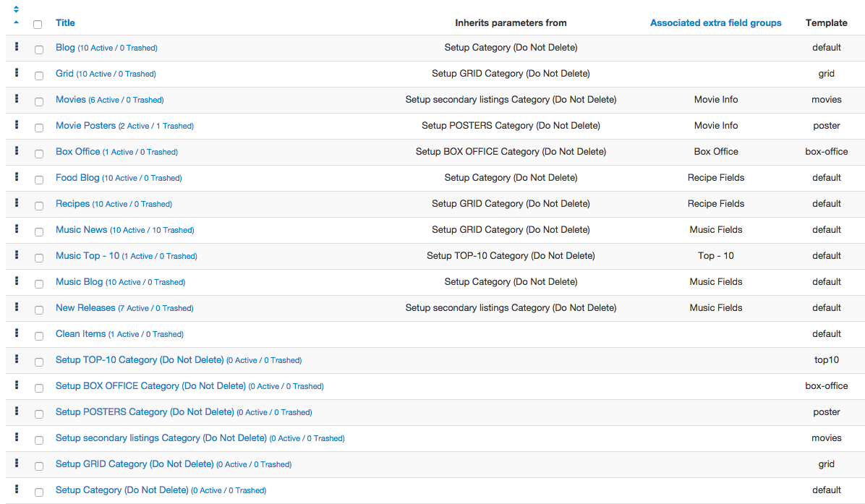Click 'Box Office' extra field group cell
Image resolution: width=865 pixels, height=504 pixels.
[715, 151]
